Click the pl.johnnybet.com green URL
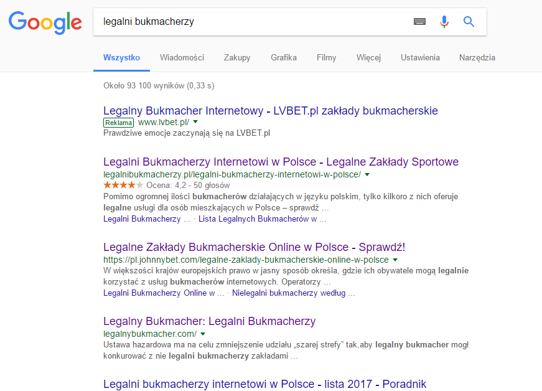Image resolution: width=542 pixels, height=391 pixels. [x=246, y=260]
